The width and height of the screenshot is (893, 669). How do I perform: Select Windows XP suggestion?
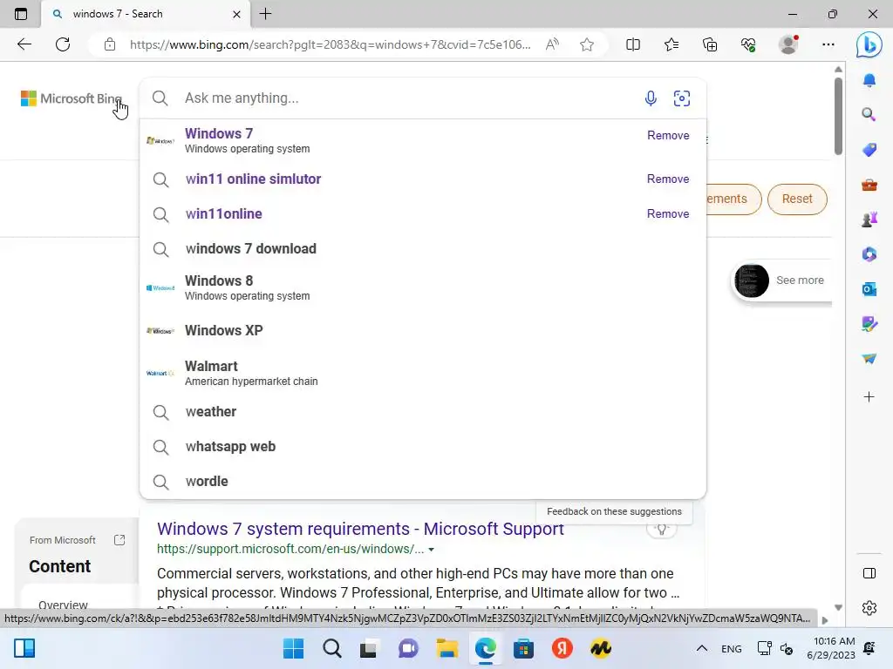(423, 330)
